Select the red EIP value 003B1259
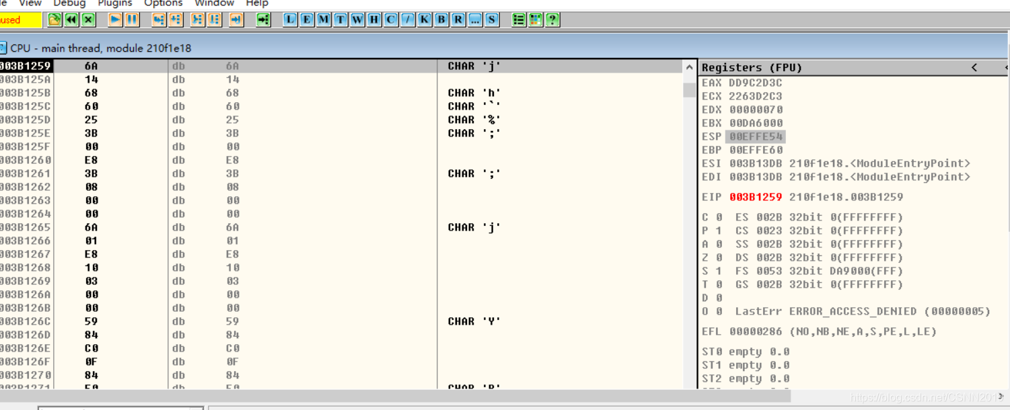The image size is (1010, 410). click(756, 197)
